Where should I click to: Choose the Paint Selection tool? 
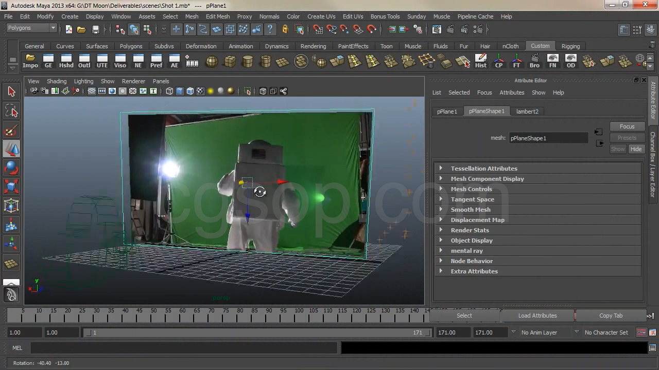coord(11,131)
